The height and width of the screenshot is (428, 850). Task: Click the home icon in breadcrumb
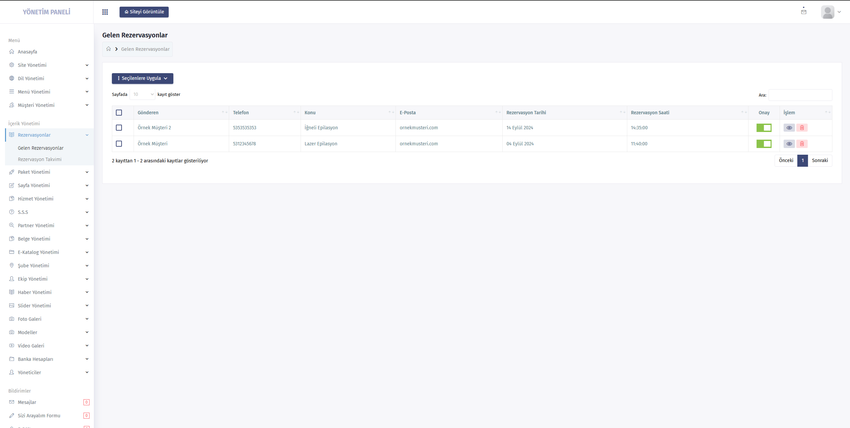coord(109,49)
